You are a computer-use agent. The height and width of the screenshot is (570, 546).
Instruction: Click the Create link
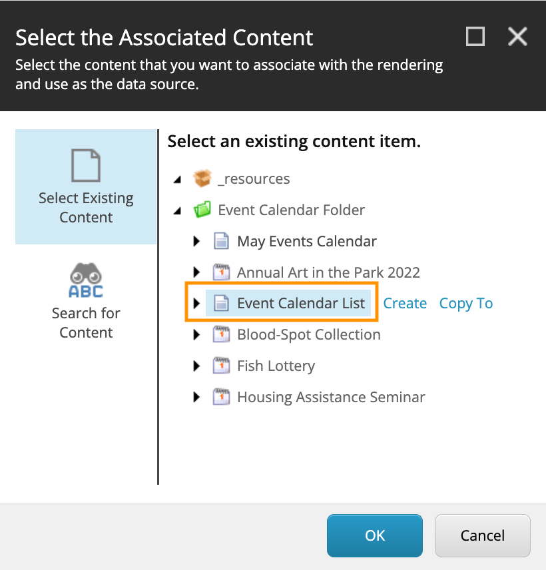405,304
